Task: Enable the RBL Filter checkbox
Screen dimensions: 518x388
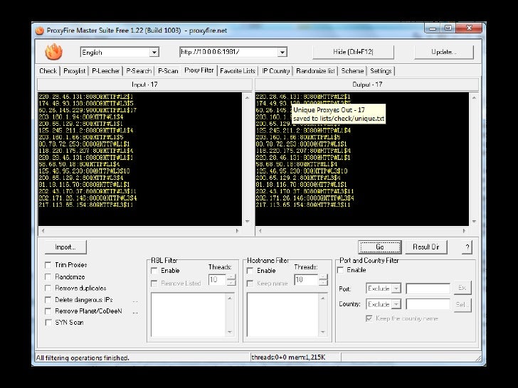Action: pos(154,271)
